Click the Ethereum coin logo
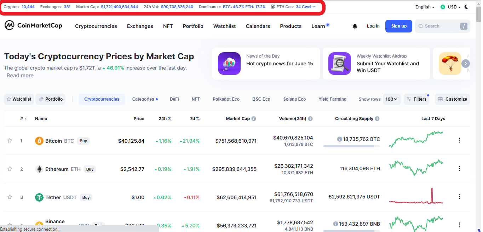 pyautogui.click(x=39, y=169)
